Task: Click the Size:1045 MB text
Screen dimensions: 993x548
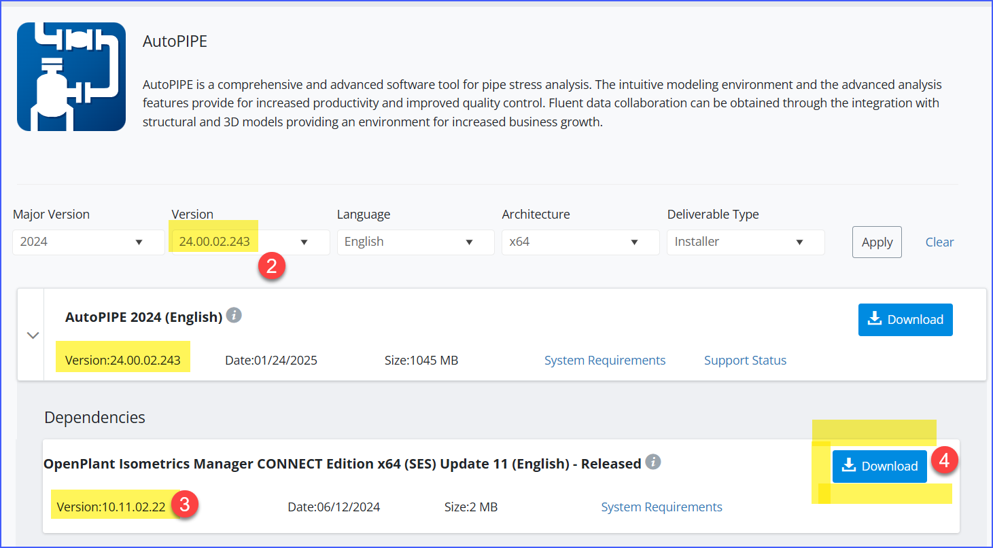Action: pyautogui.click(x=421, y=361)
